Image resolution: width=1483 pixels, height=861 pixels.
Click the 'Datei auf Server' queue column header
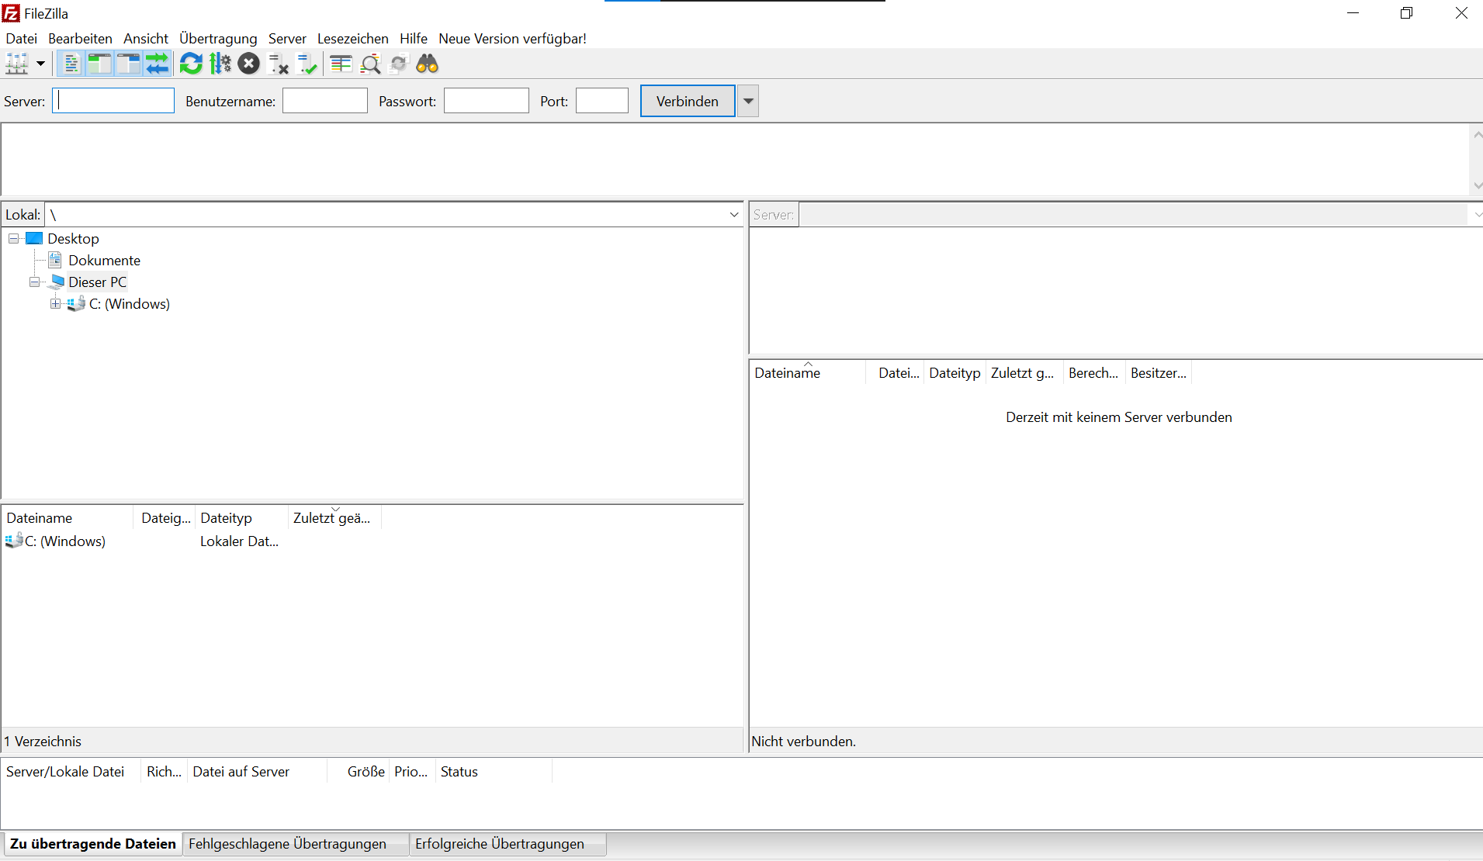(x=257, y=772)
